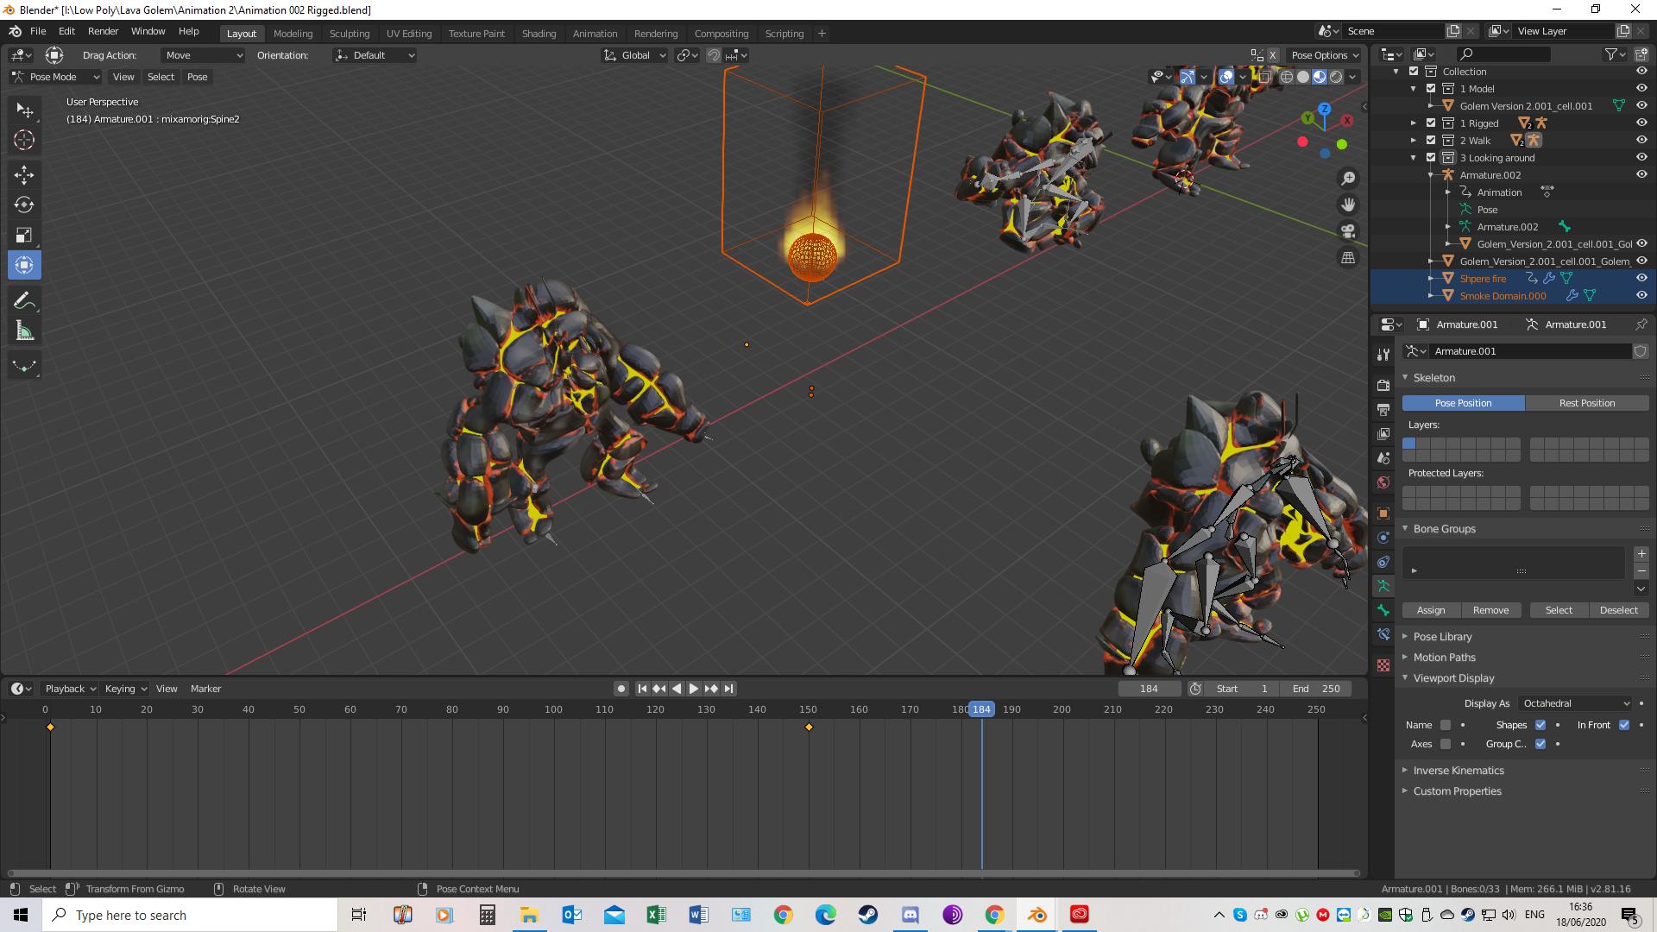Switch to rendered viewport shading
Screen dimensions: 1657x932
pos(1336,77)
